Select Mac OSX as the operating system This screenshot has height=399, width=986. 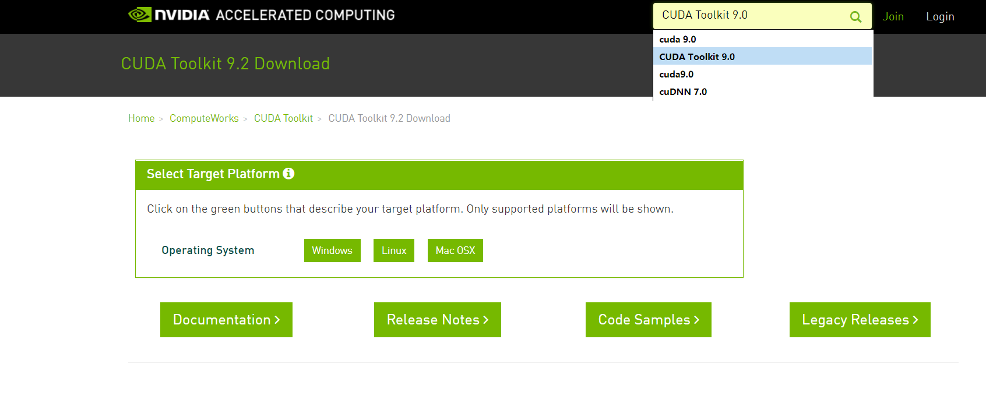click(x=455, y=250)
